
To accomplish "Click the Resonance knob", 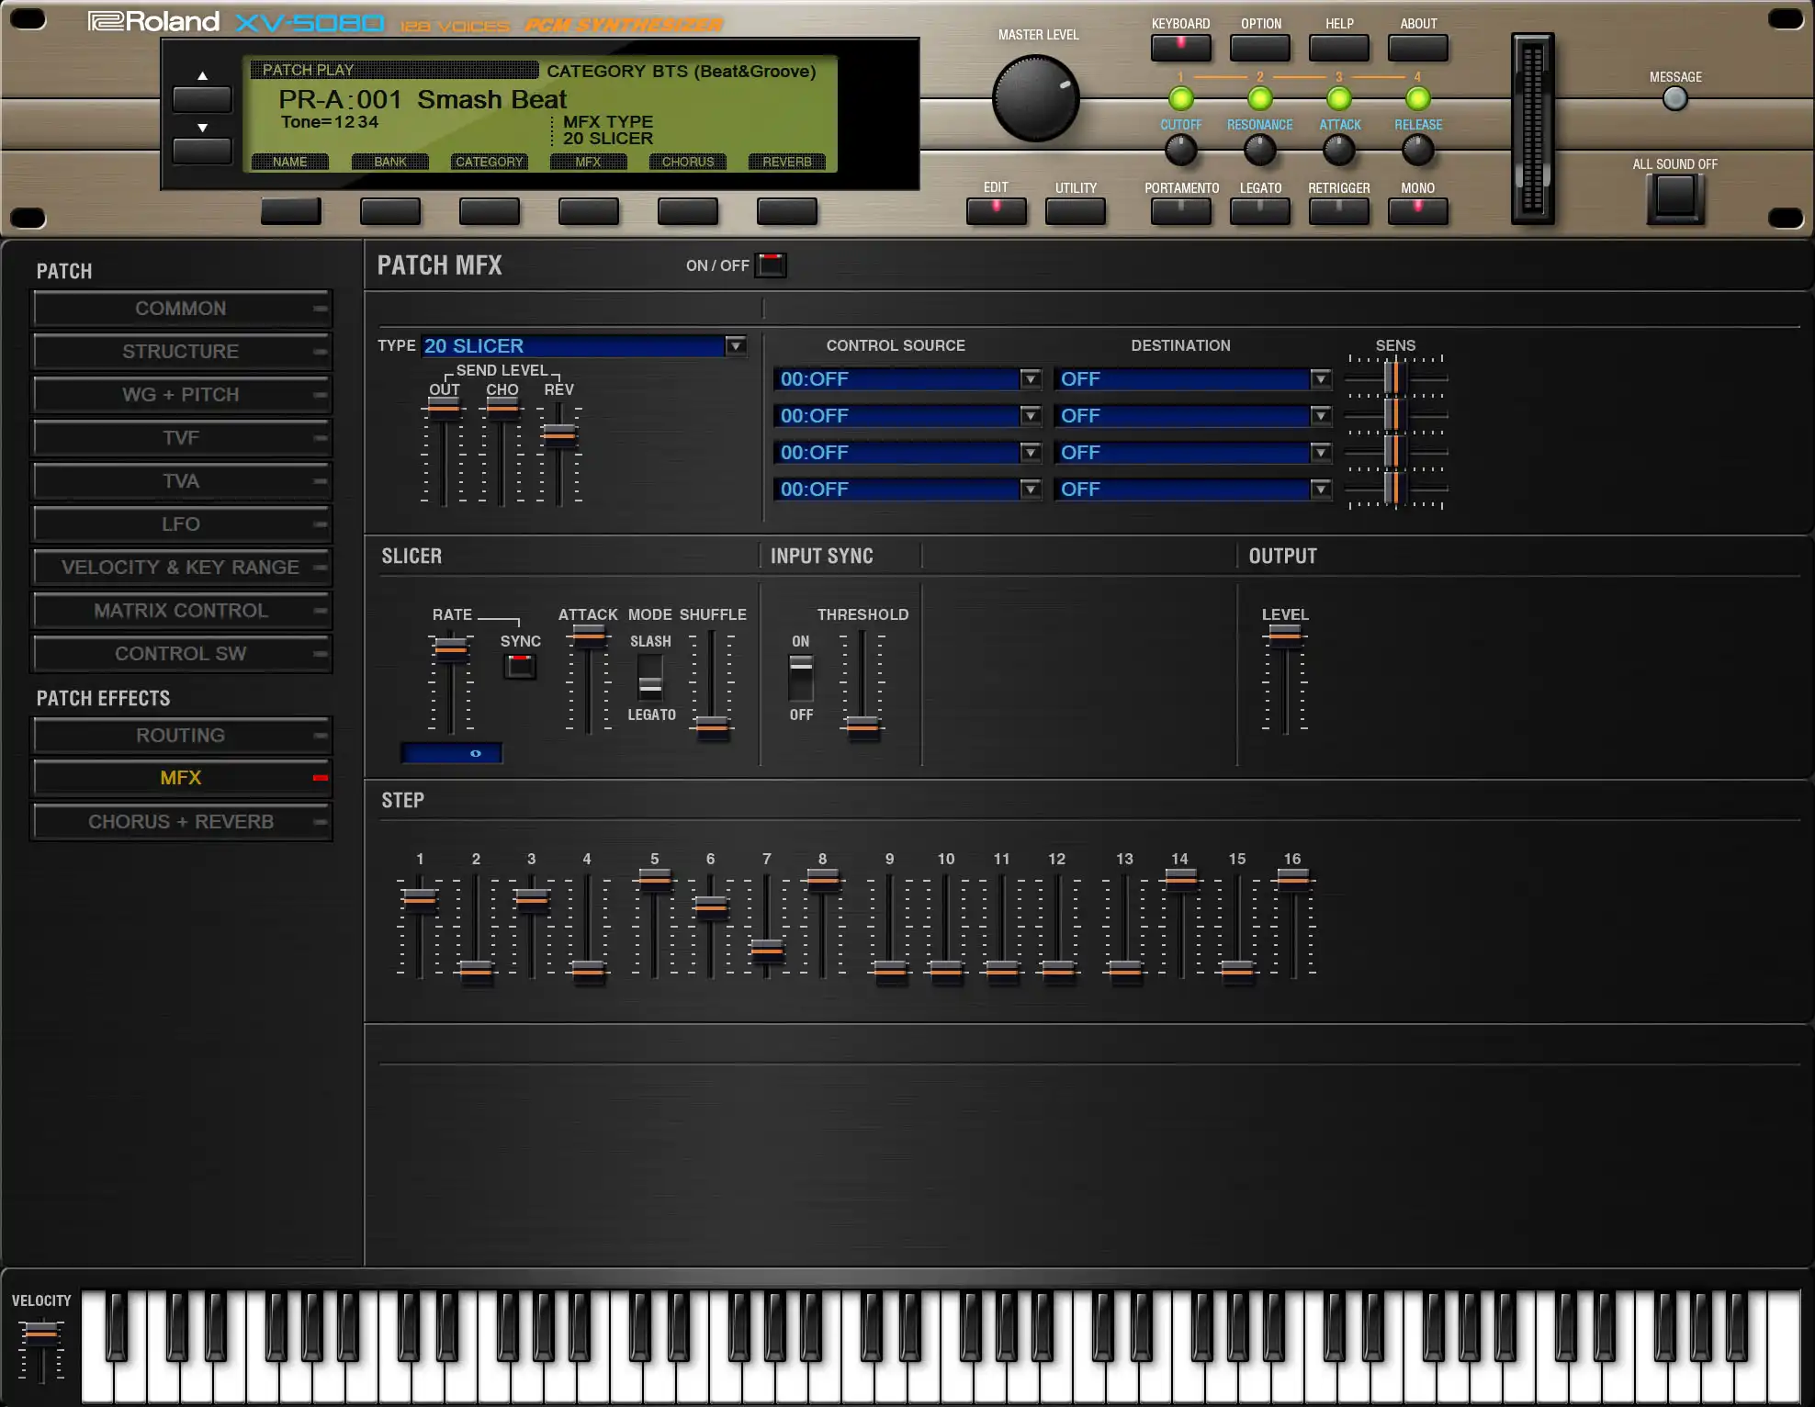I will [1259, 151].
